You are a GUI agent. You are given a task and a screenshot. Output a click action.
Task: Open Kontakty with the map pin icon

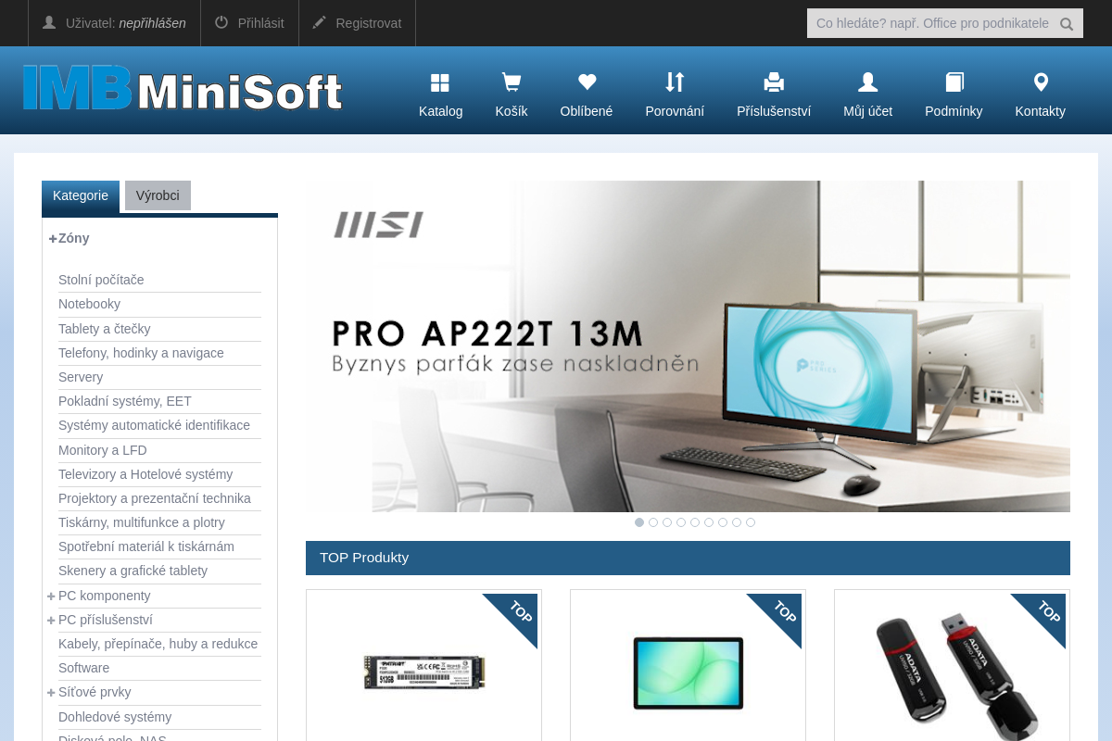pyautogui.click(x=1040, y=82)
